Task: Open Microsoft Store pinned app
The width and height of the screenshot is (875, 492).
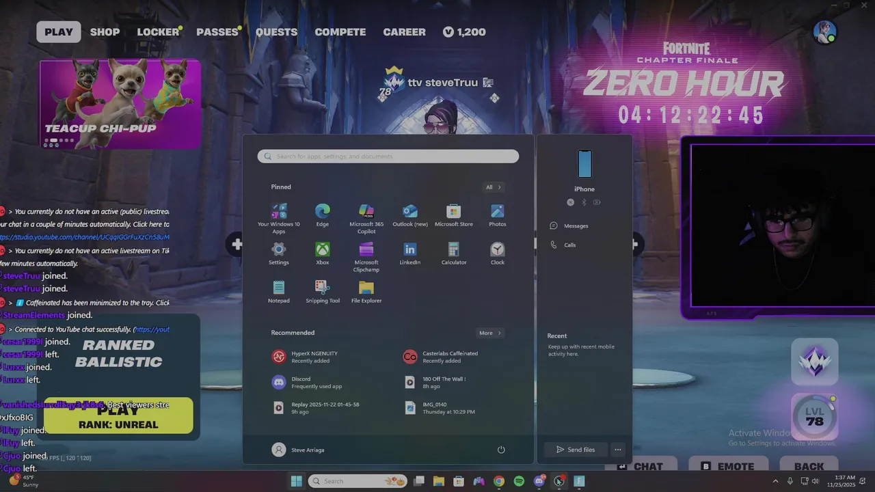Action: [x=454, y=216]
